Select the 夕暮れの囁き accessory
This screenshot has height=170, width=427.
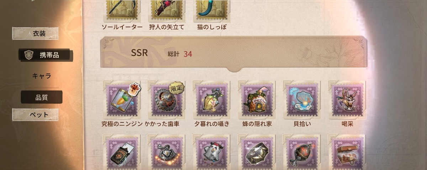[x=212, y=100]
